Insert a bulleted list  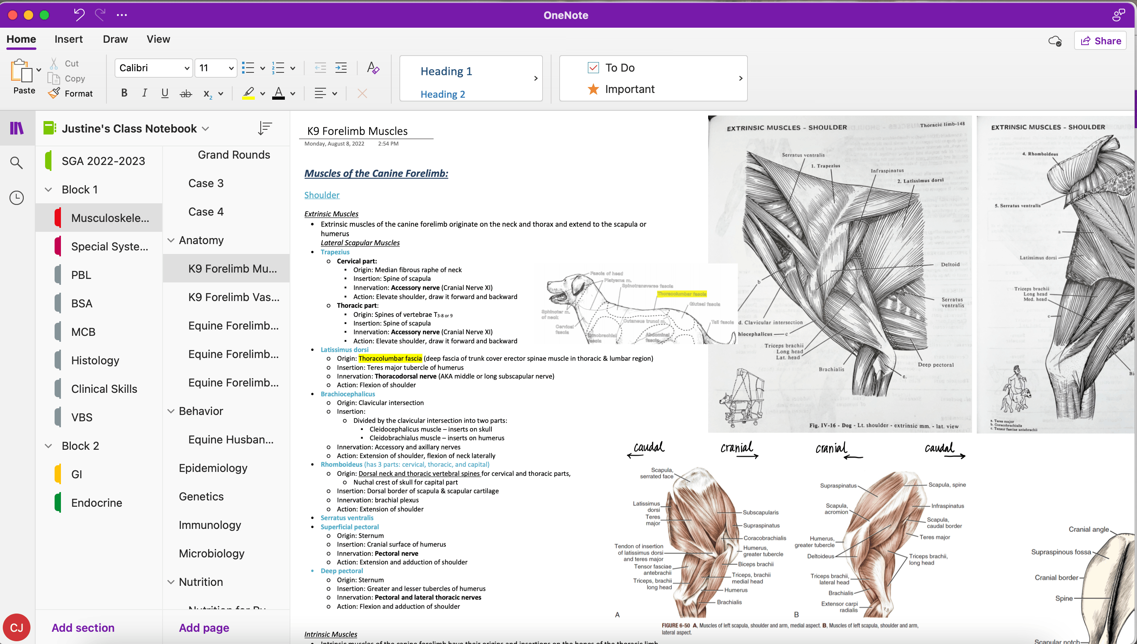[x=248, y=68]
